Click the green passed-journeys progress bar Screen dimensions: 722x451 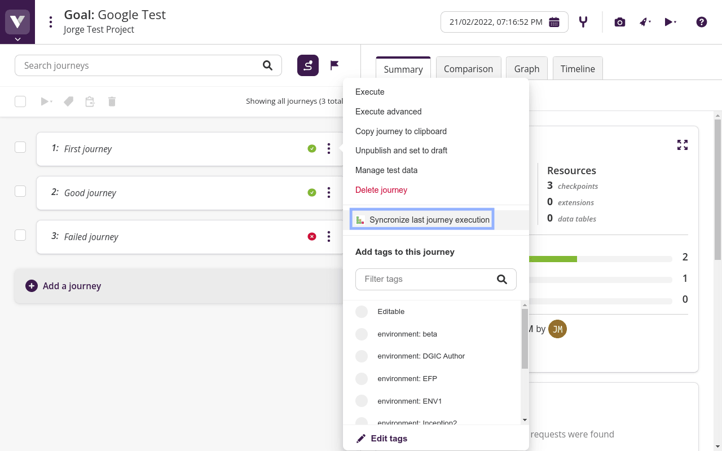point(553,259)
